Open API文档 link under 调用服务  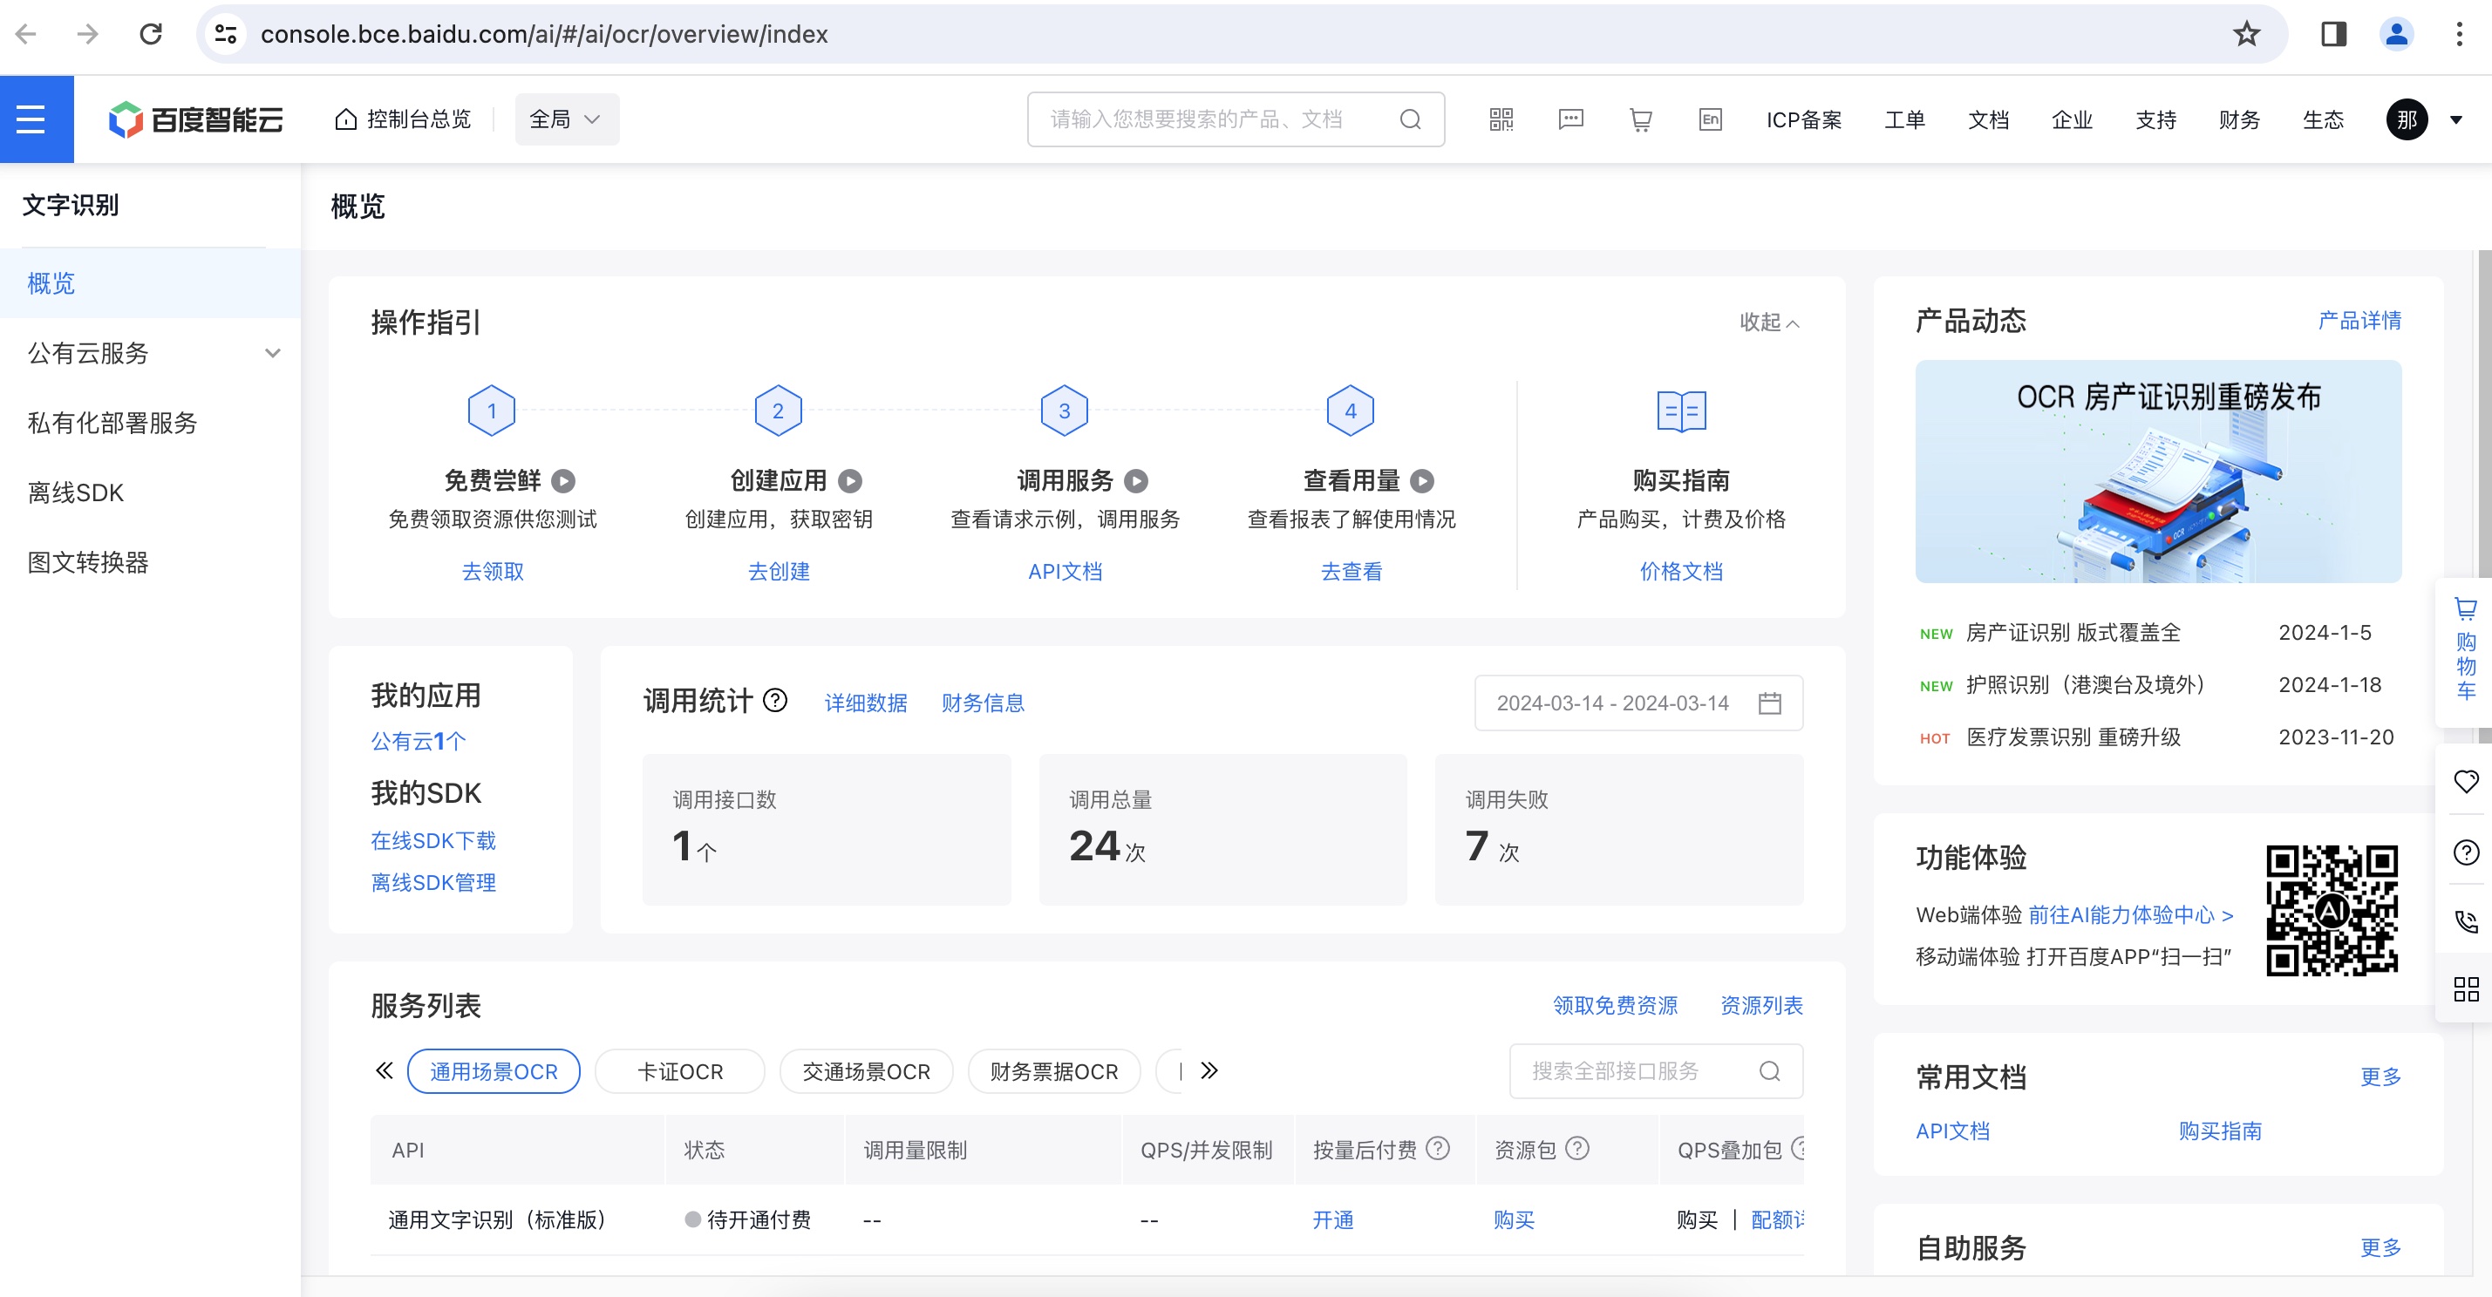(x=1066, y=572)
